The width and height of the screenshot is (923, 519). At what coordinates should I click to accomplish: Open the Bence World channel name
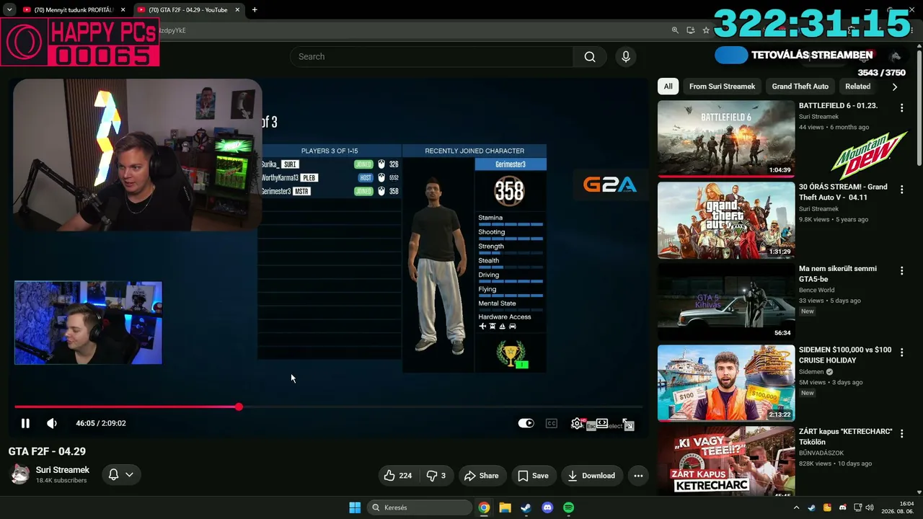click(816, 290)
